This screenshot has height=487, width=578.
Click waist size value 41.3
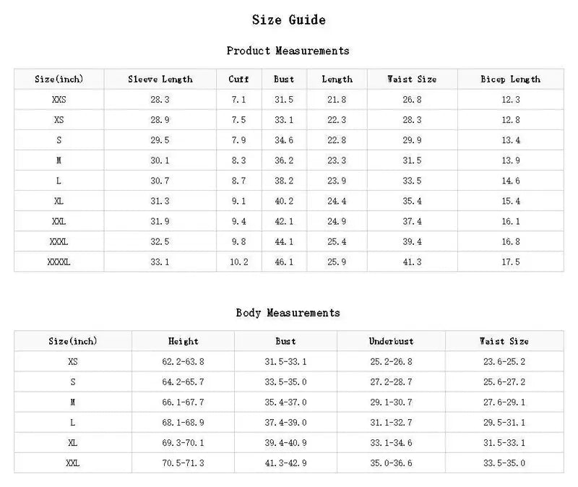coord(412,262)
